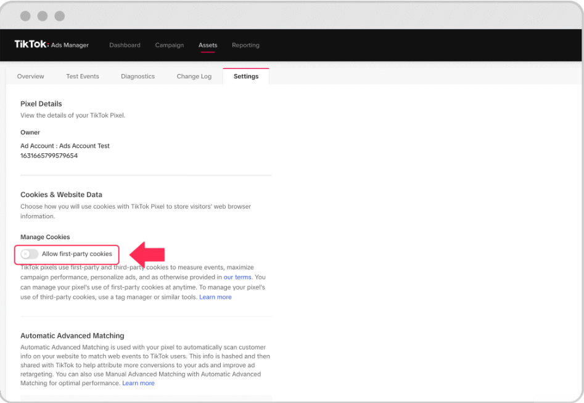The height and width of the screenshot is (403, 584).
Task: Open the 'our terms' link
Action: coord(237,277)
